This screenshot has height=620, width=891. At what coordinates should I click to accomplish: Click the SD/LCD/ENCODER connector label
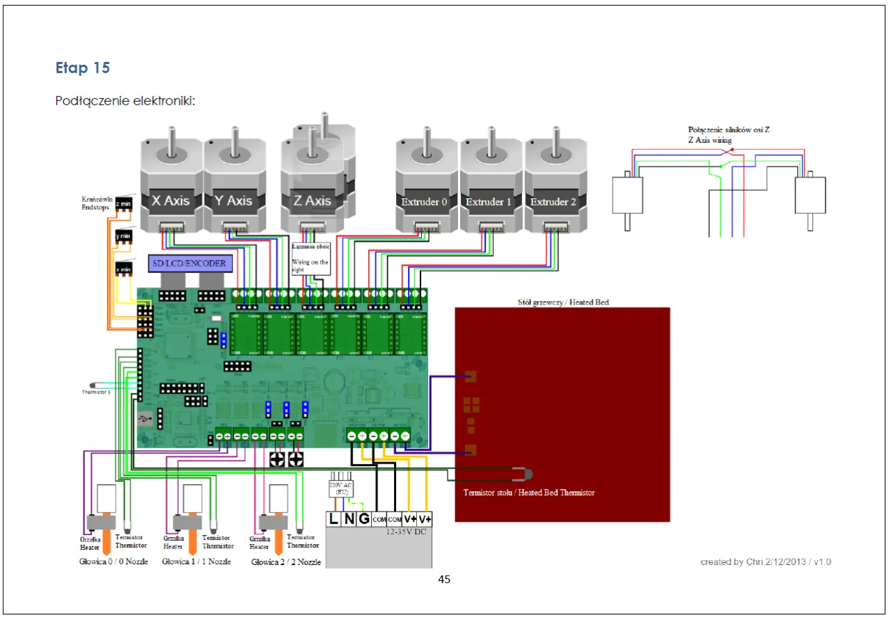[189, 263]
